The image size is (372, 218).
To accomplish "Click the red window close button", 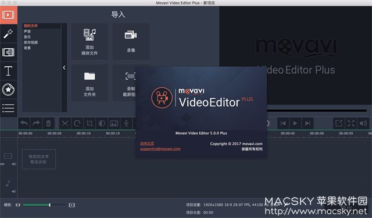I will click(3, 3).
